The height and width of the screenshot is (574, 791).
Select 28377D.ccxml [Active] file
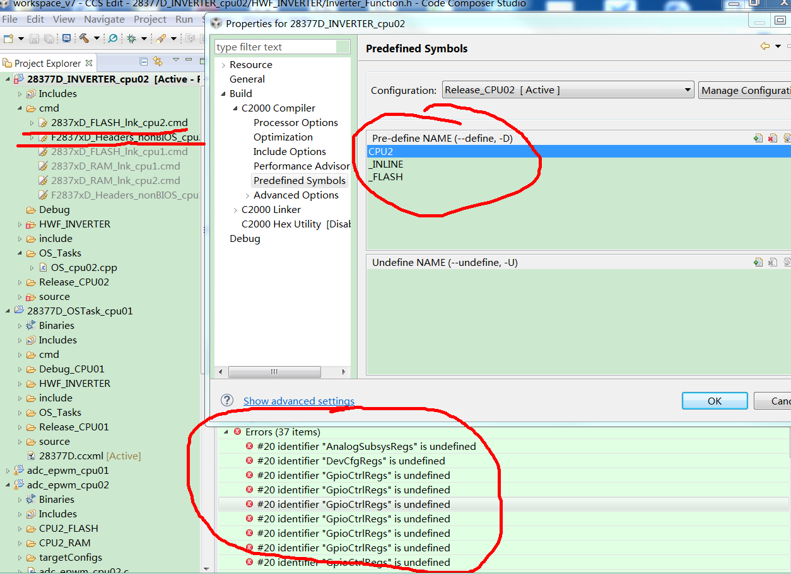coord(90,456)
